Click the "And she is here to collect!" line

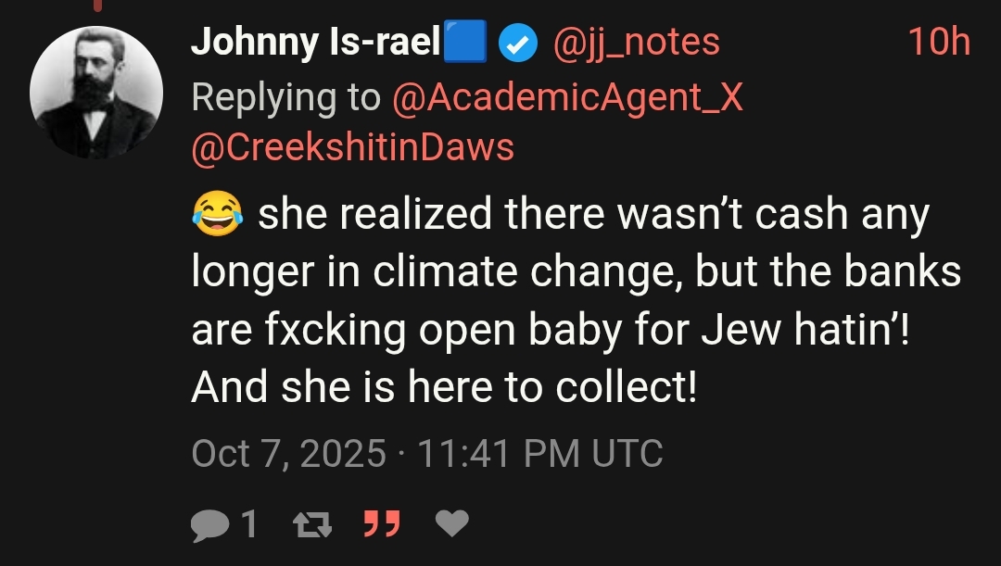[x=444, y=387]
